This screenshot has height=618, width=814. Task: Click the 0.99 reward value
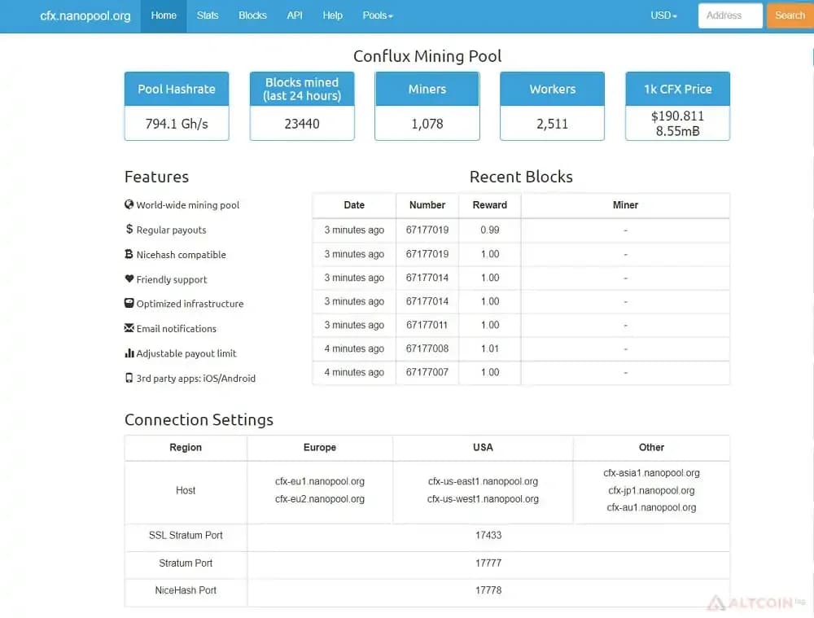(x=489, y=230)
